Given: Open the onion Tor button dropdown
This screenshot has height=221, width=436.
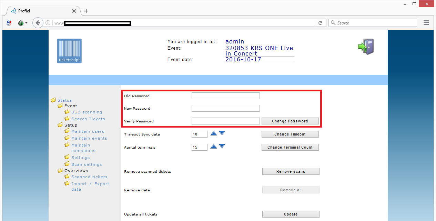Looking at the screenshot, I should click(23, 23).
